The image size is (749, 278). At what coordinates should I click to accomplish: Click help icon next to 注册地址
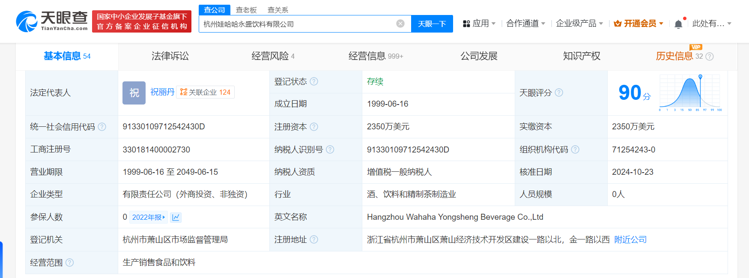(314, 239)
